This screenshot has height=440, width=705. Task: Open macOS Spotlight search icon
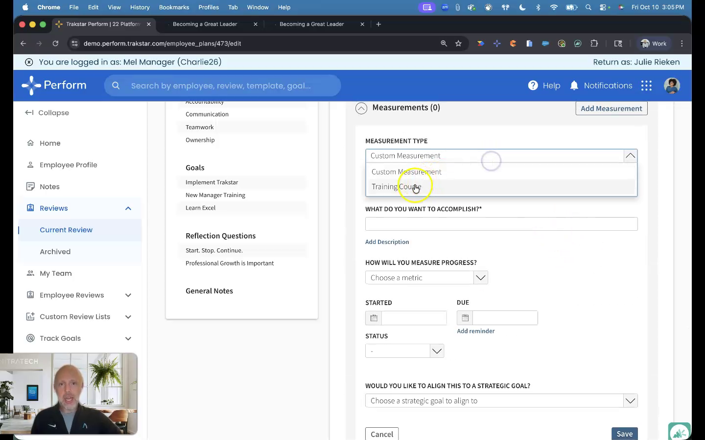(x=588, y=7)
